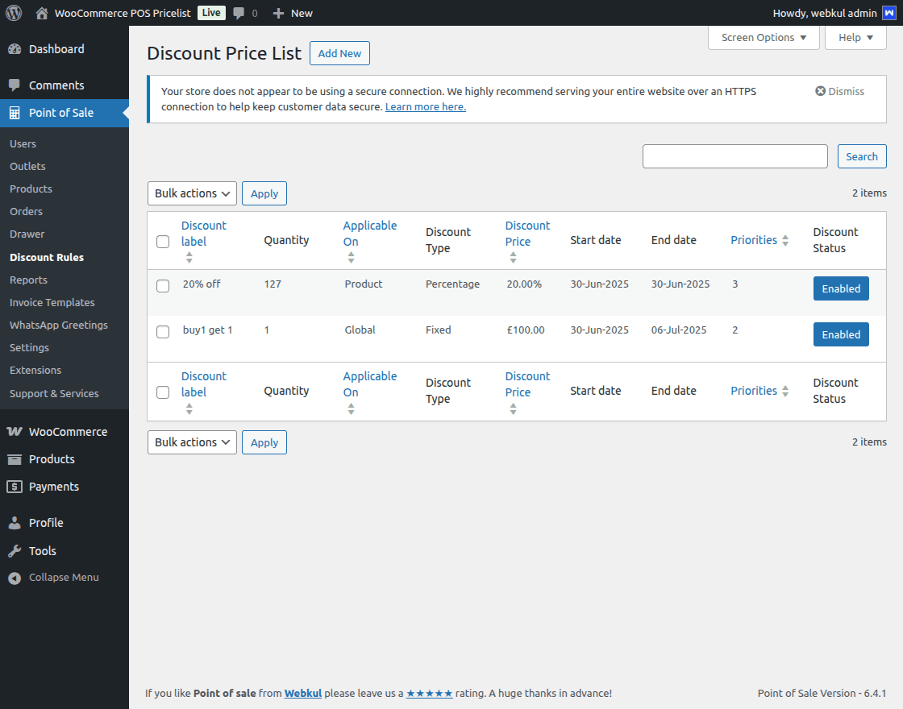This screenshot has width=903, height=709.
Task: Expand Screen Options panel
Action: click(x=764, y=37)
